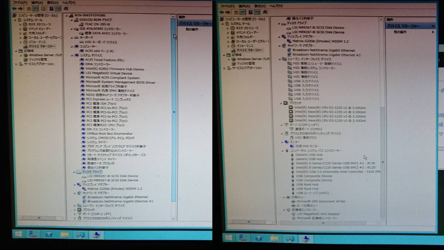Select ディスクの管理 in left window tree

click(x=38, y=59)
